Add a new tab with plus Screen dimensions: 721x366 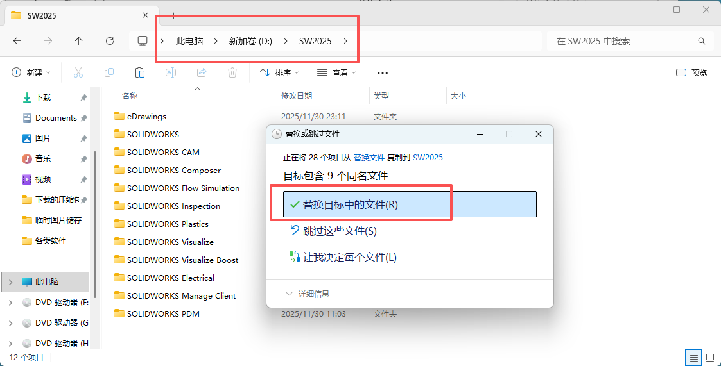[173, 15]
